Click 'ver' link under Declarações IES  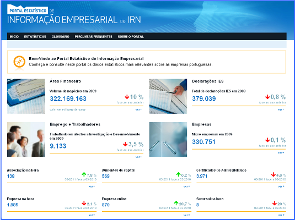click(281, 109)
